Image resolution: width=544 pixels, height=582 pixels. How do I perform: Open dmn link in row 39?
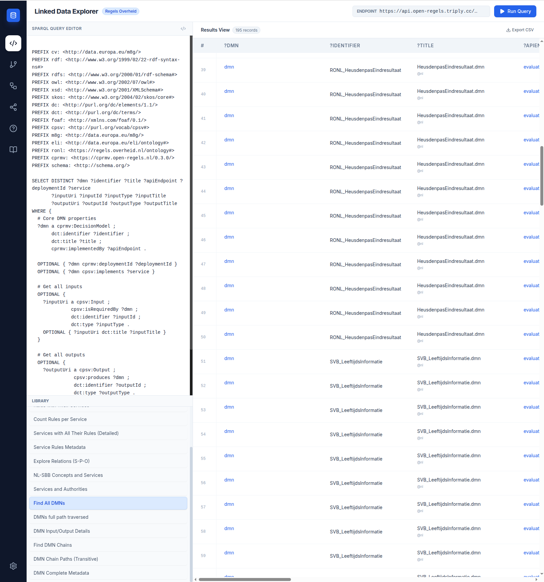tap(229, 67)
